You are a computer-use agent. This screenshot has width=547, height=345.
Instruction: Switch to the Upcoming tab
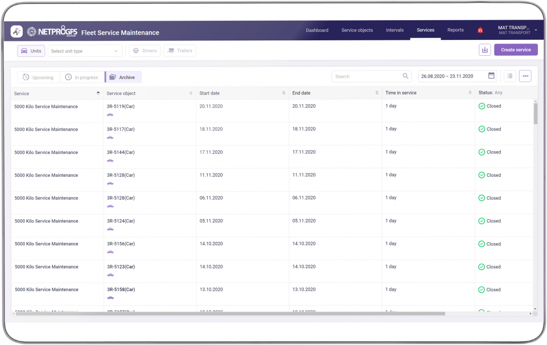[x=38, y=77]
